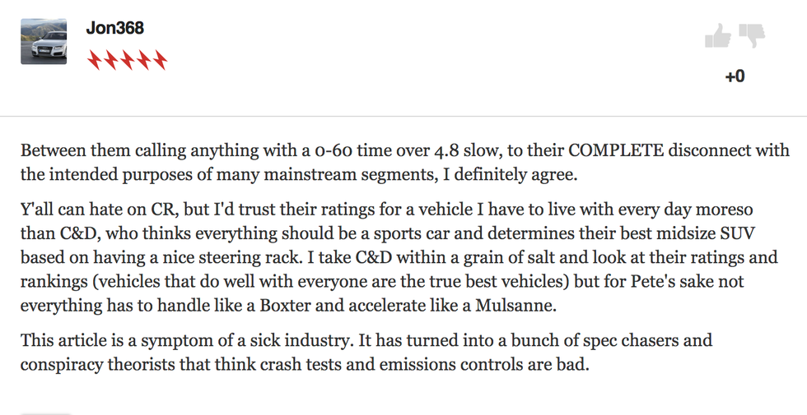Give the comment a thumbs up
Viewport: 807px width, 415px height.
point(717,35)
